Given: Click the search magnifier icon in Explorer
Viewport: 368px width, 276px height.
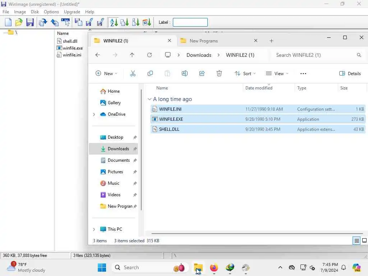Looking at the screenshot, I should click(359, 55).
